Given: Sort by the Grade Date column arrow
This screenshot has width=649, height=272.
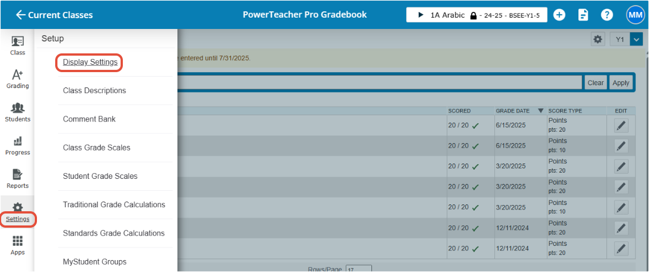Looking at the screenshot, I should click(x=540, y=111).
